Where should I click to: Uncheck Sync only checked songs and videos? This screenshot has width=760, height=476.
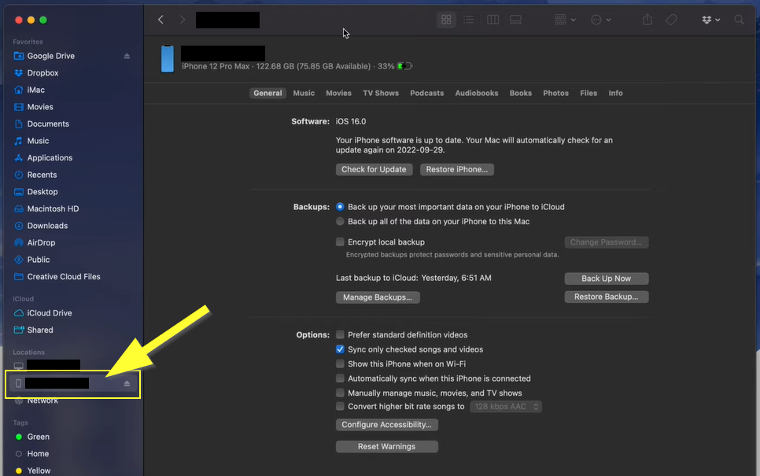340,349
